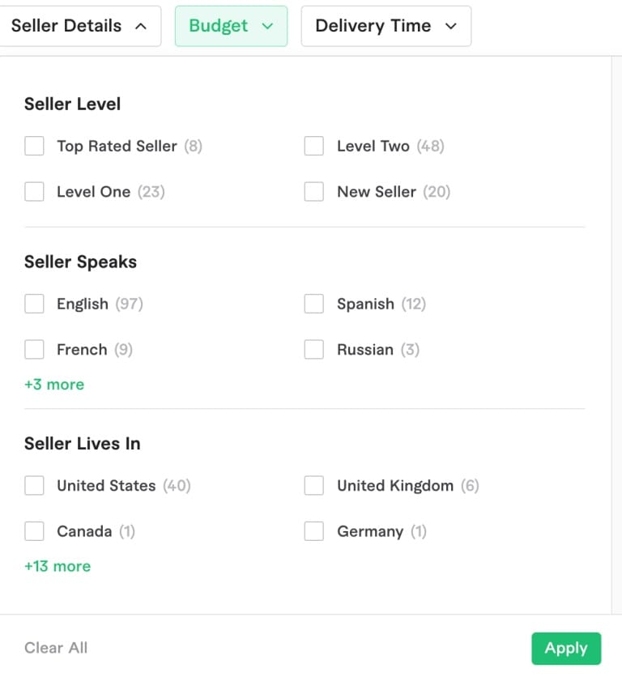Select Canada under Seller Lives In
Image resolution: width=622 pixels, height=677 pixels.
(x=33, y=531)
